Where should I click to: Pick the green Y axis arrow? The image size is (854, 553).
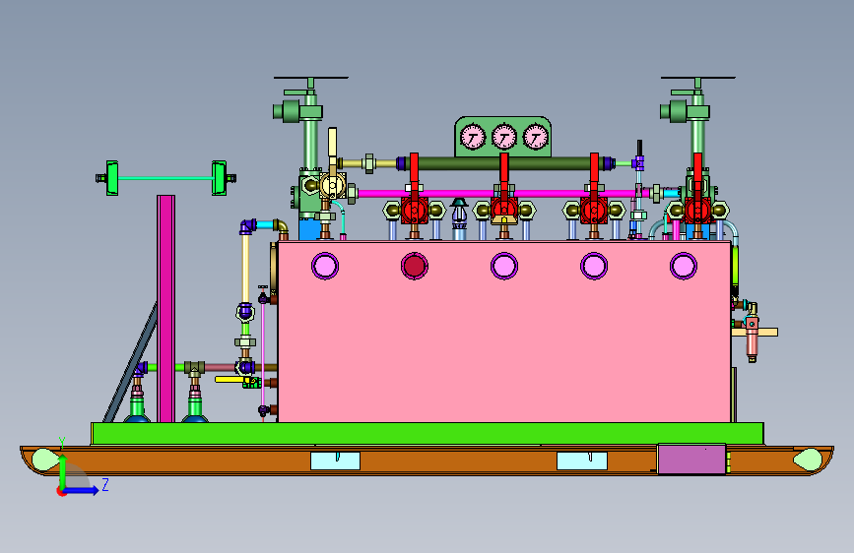click(62, 469)
